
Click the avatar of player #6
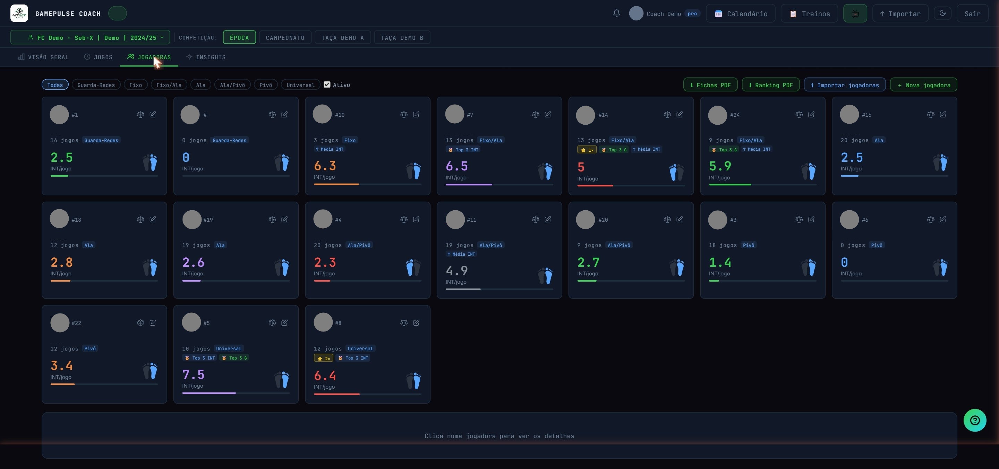[849, 220]
